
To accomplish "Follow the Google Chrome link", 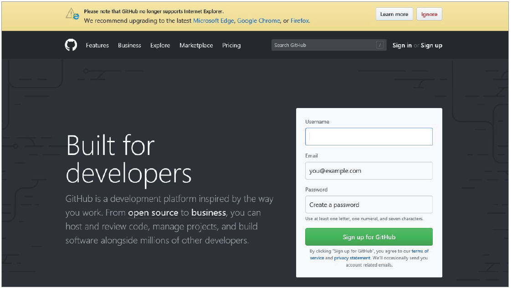I will 259,21.
